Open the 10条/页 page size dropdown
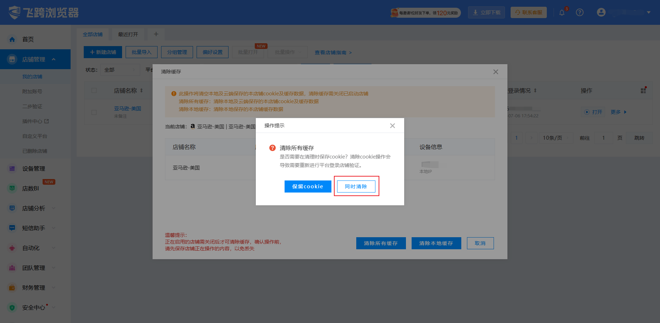Viewport: 660px width, 323px height. point(556,138)
